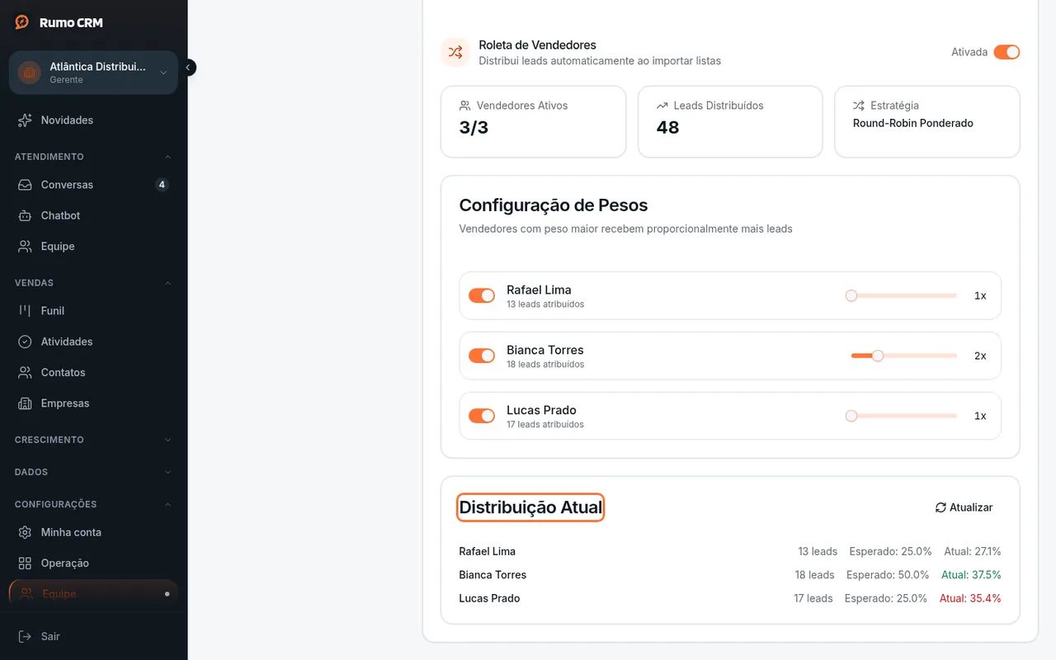Screen dimensions: 1056x660
Task: Open the Atlântica Distribui workspace dropdown
Action: 93,73
